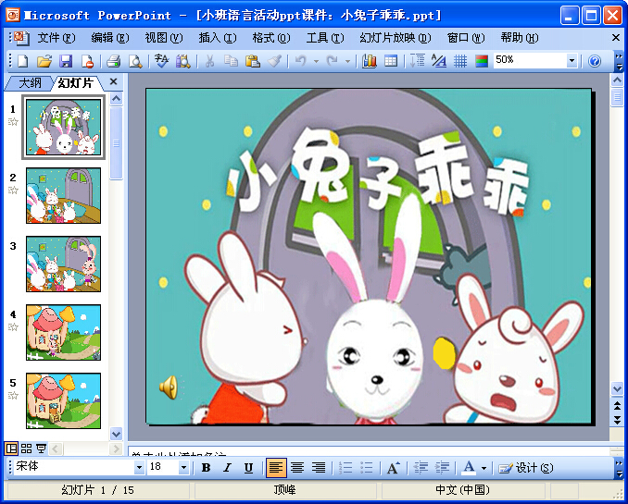Switch to Normal view
This screenshot has height=504, width=628.
[x=11, y=449]
